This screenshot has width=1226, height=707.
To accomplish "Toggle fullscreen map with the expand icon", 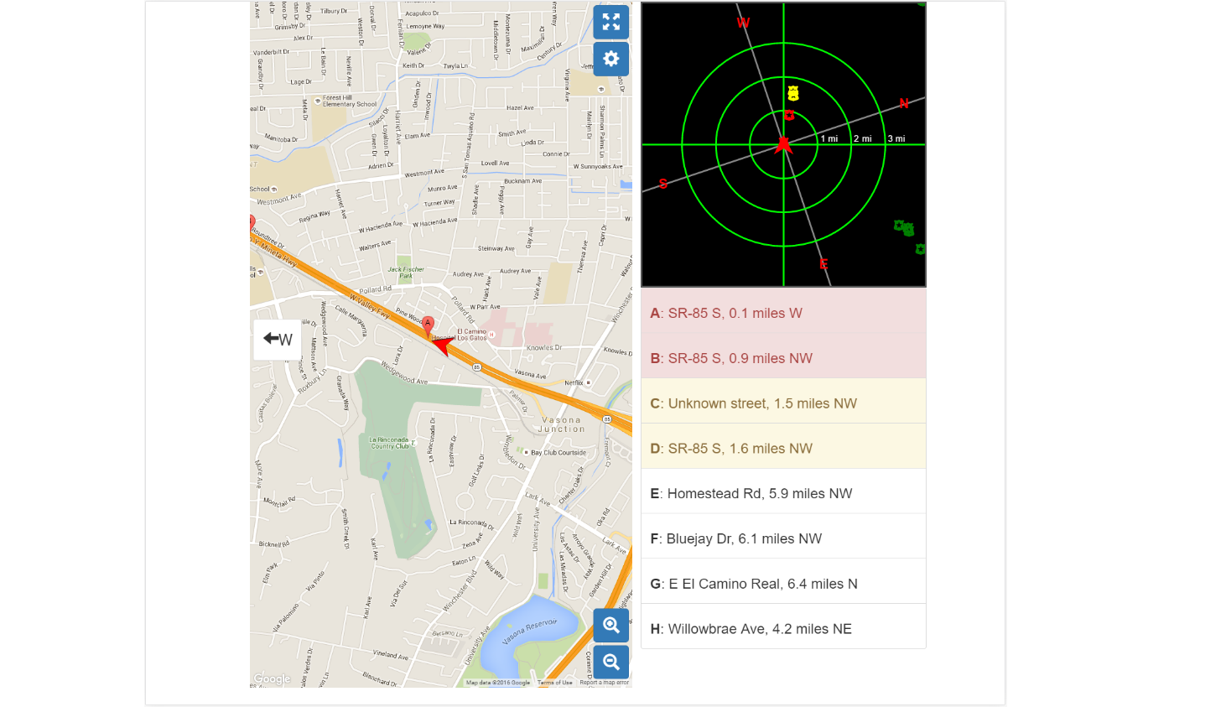I will click(611, 22).
